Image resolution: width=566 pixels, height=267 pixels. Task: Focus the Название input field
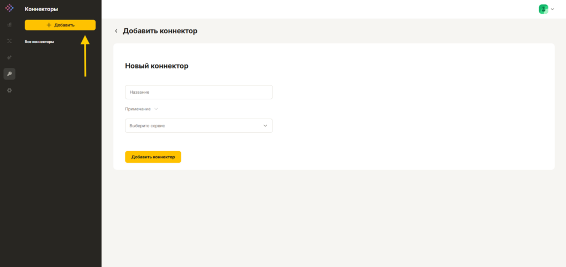198,92
